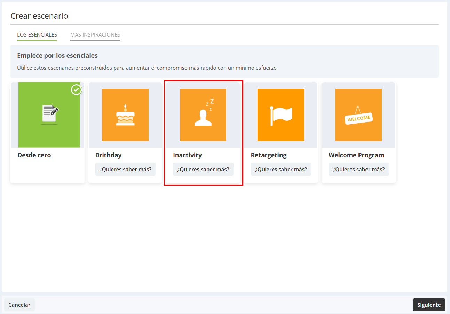Select the Desde cero document icon
This screenshot has width=450, height=314.
(x=49, y=115)
